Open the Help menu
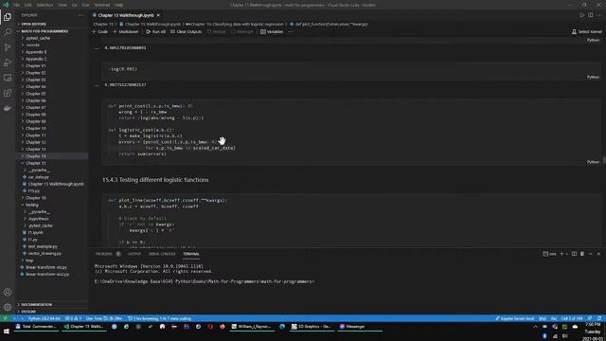Screen dimensions: 606x341 (118, 5)
